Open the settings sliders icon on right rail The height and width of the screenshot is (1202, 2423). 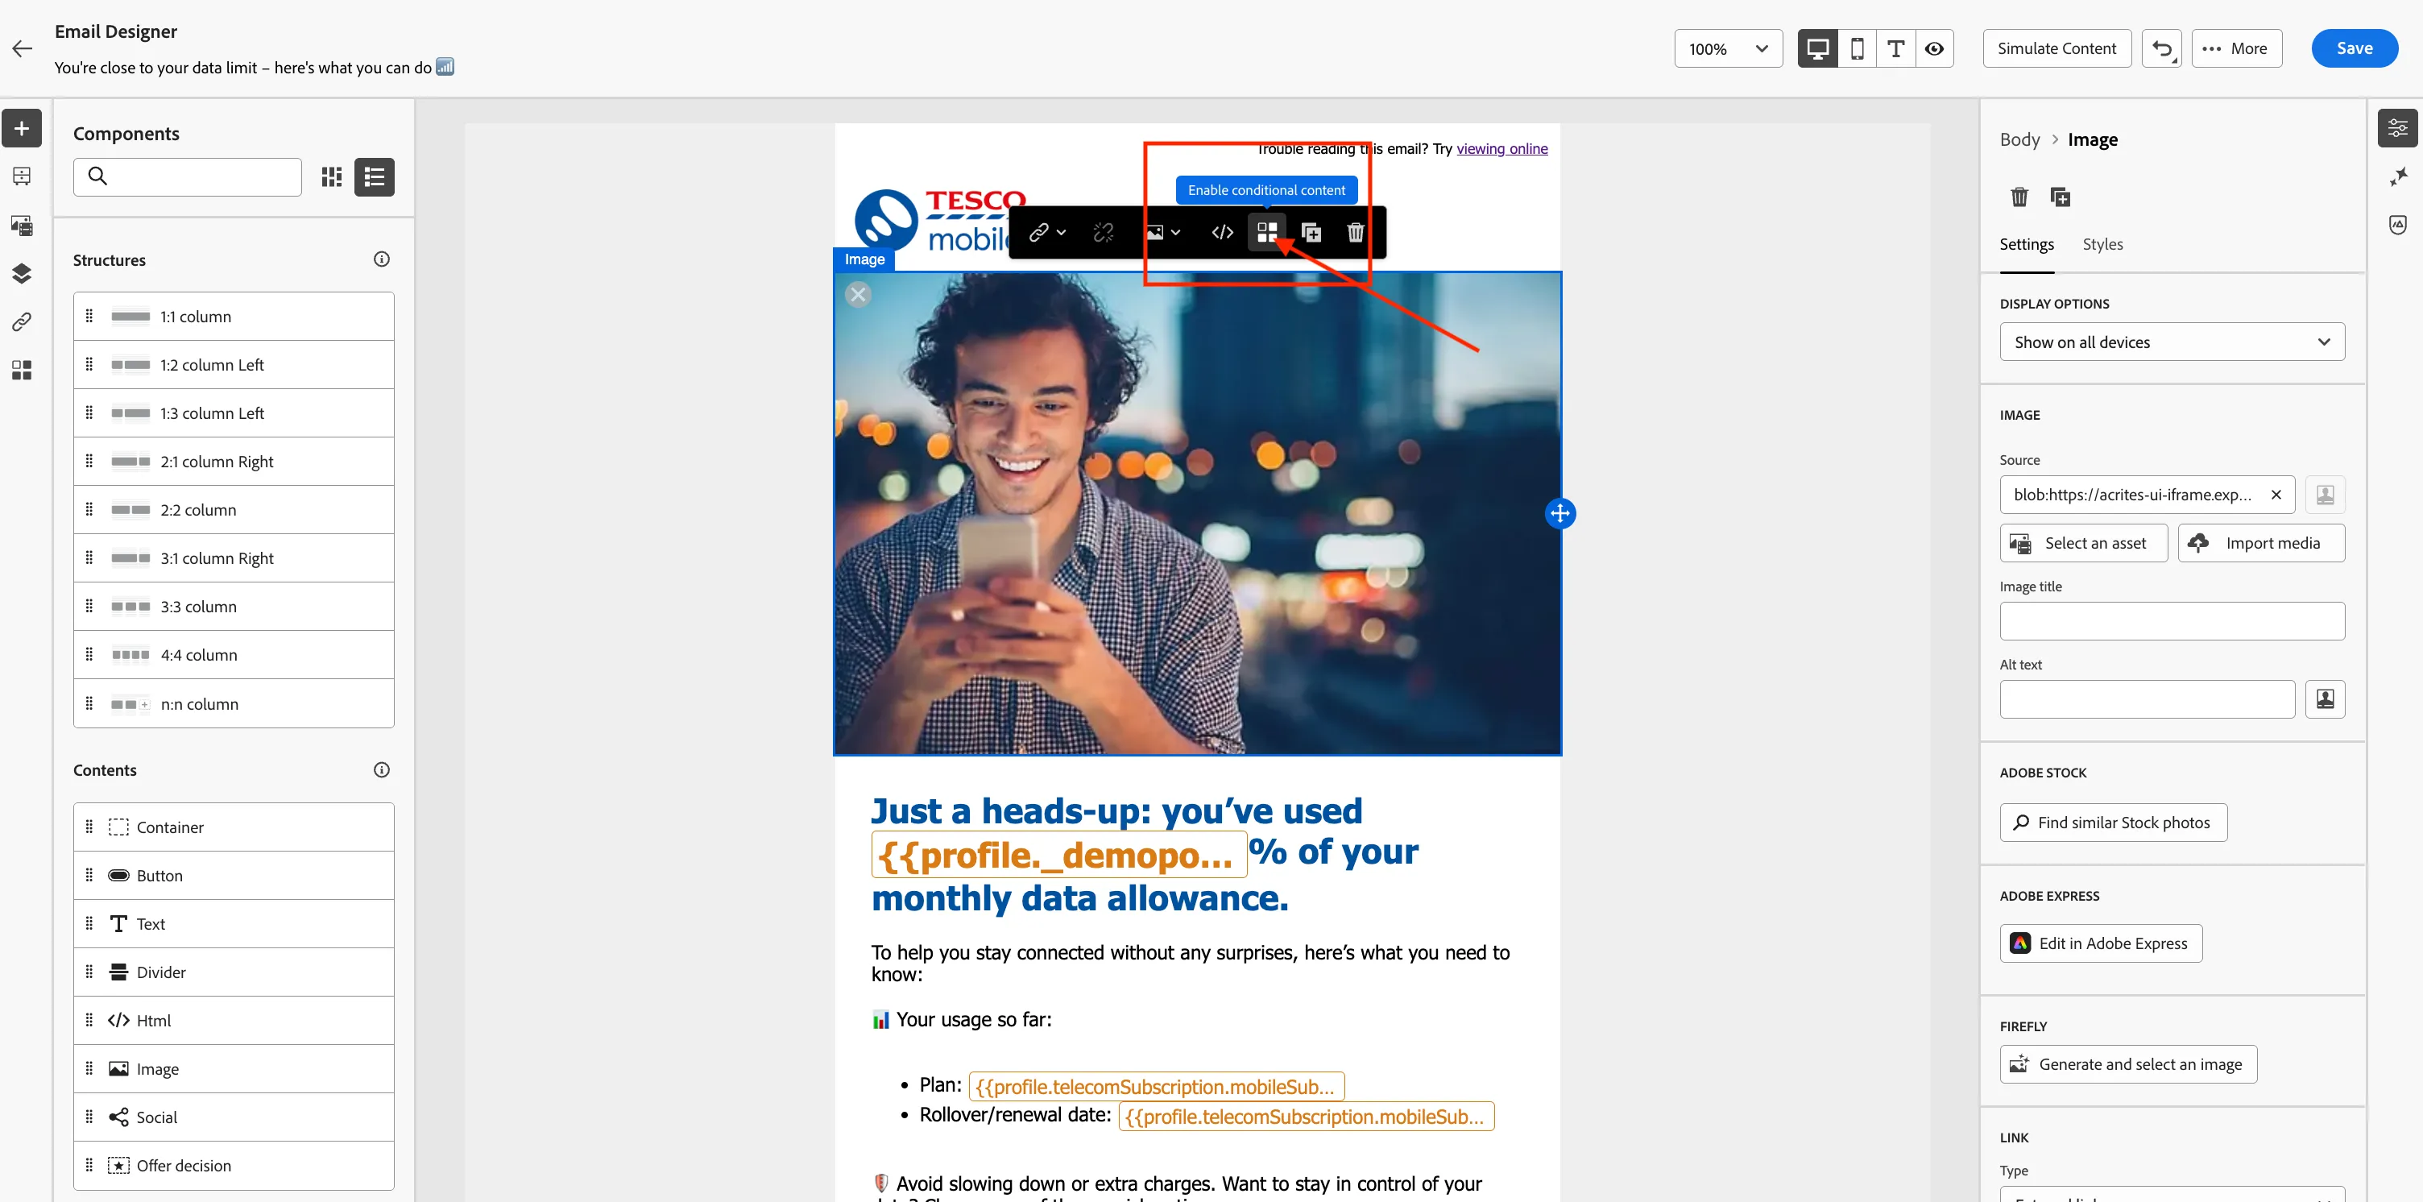pyautogui.click(x=2397, y=128)
